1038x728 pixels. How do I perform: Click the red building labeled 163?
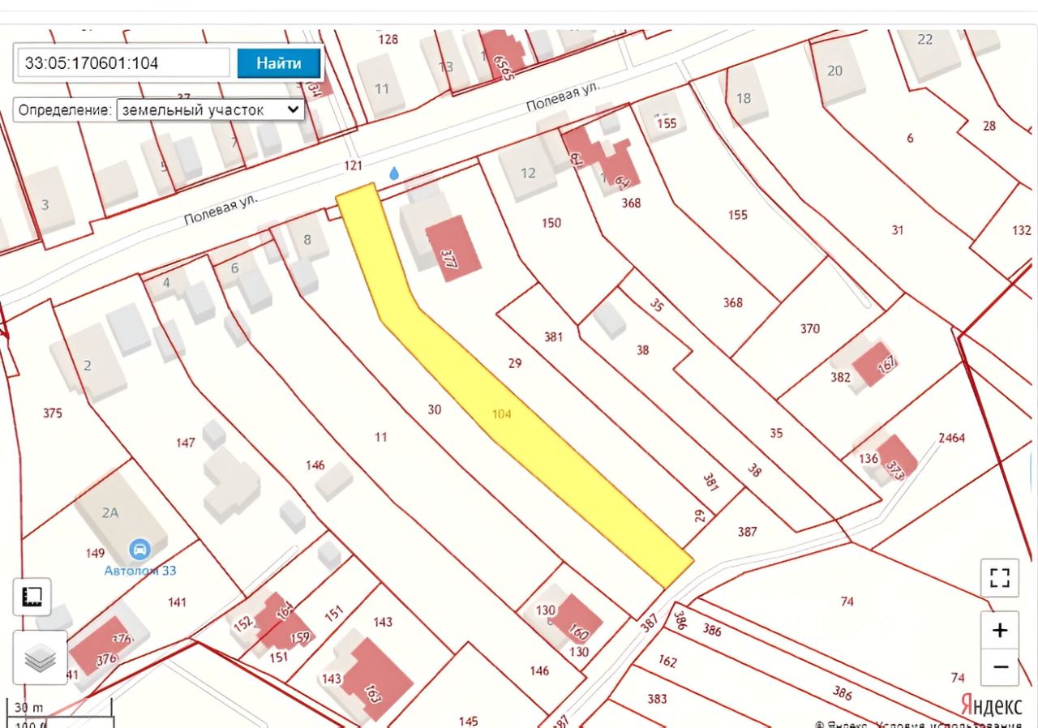click(x=378, y=680)
